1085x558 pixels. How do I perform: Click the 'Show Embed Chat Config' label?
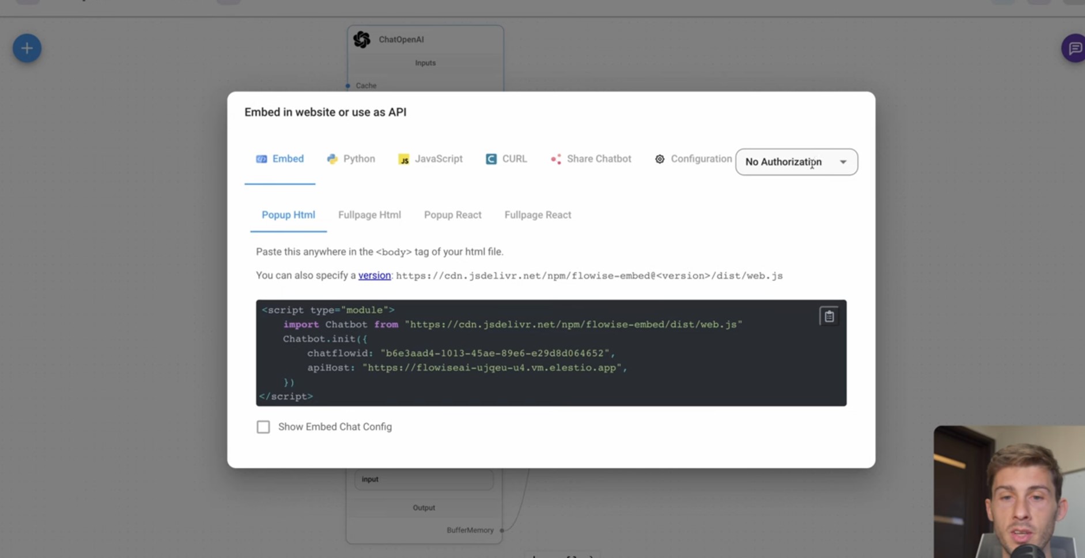pos(335,427)
